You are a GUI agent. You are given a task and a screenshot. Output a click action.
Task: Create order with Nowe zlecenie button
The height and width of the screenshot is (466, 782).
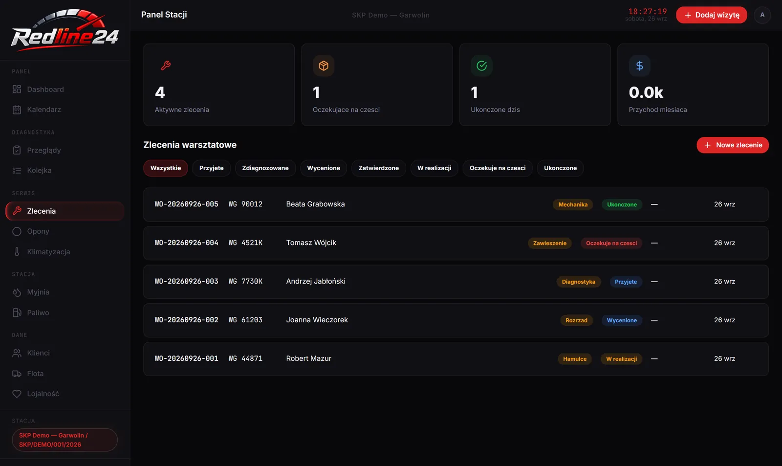pos(733,145)
